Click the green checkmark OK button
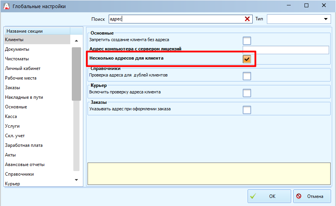Viewport: 336px width, 206px height. coord(269,196)
